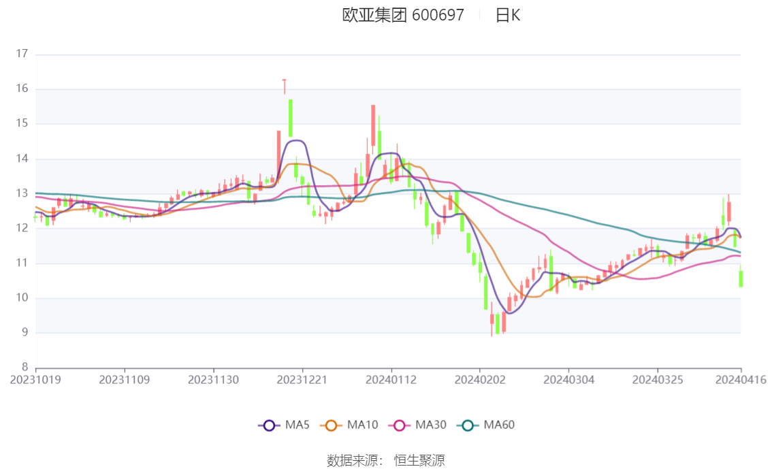Toggle the MA60 legend series
Screen dimensions: 772x469
(486, 425)
